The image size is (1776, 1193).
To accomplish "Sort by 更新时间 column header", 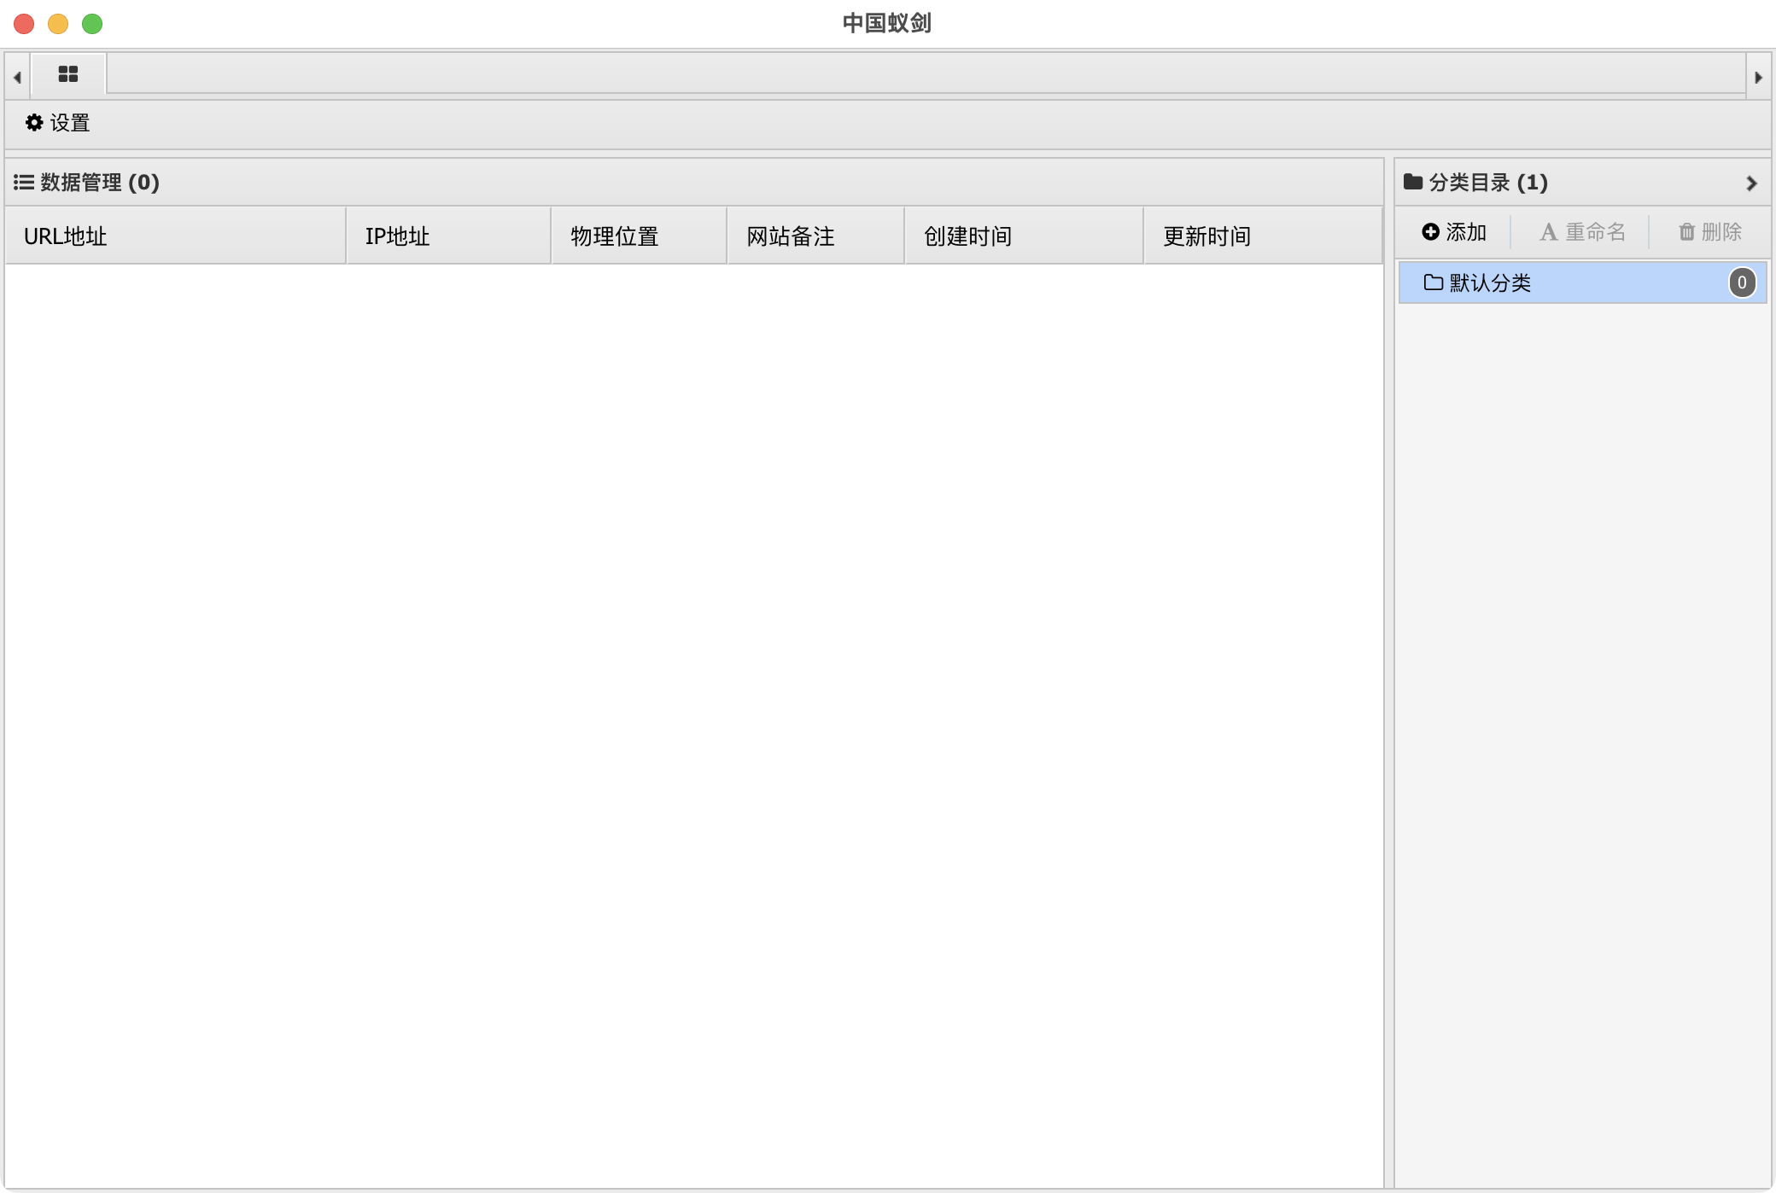I will [1263, 236].
